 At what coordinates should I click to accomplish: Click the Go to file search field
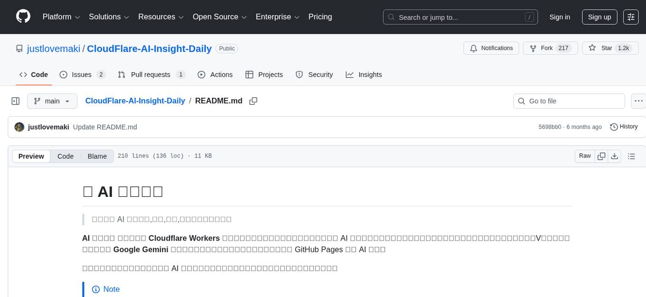pyautogui.click(x=569, y=101)
